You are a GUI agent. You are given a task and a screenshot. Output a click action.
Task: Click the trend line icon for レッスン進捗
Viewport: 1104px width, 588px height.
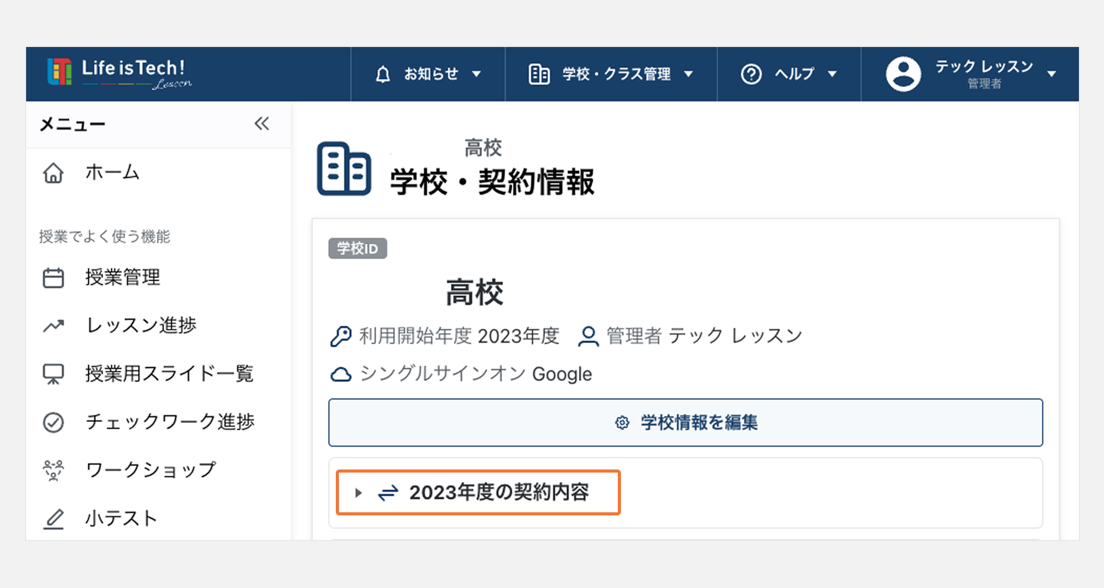[x=53, y=326]
